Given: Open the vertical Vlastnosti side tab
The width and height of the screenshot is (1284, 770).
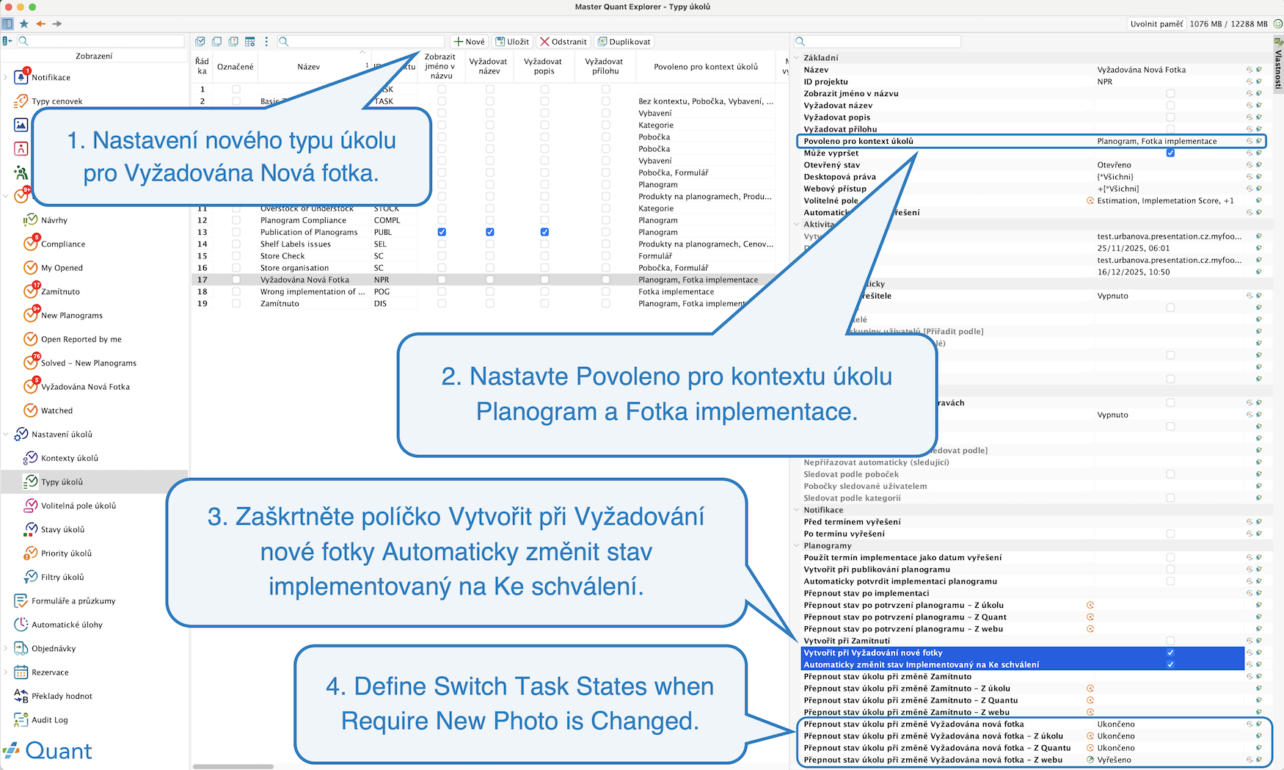Looking at the screenshot, I should pos(1278,66).
